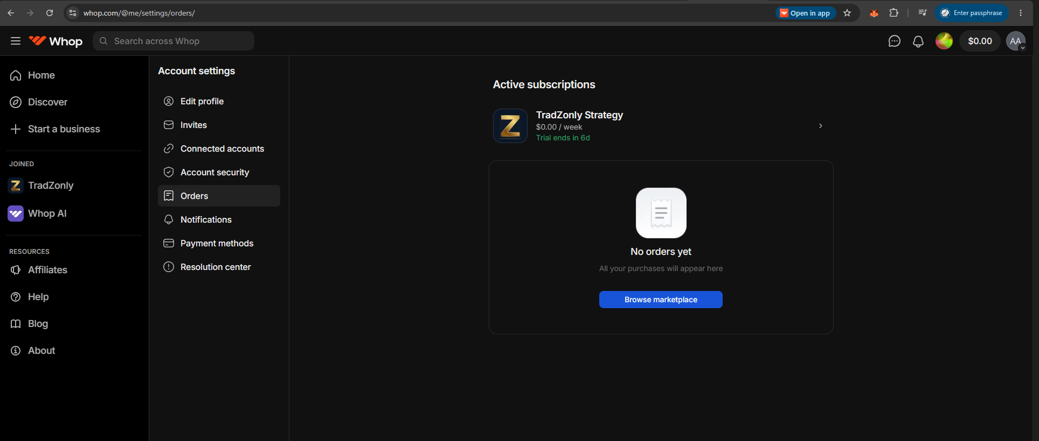
Task: Click the empty-orders receipt illustration
Action: (661, 213)
